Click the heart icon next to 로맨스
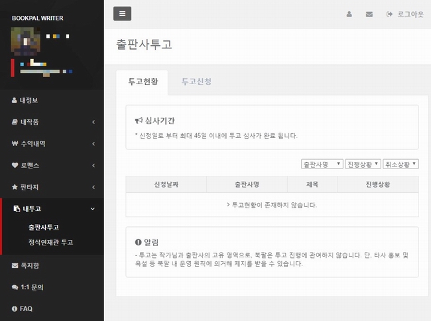Screen dimensions: 431x321 pyautogui.click(x=15, y=165)
